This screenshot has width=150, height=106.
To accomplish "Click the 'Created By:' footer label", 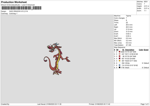I will [x=5, y=104].
